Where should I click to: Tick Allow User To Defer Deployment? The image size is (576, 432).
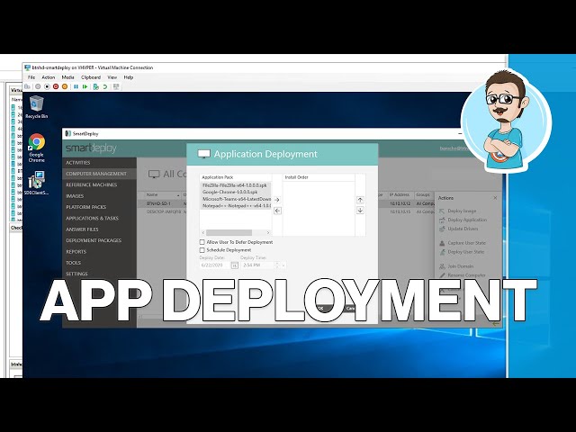click(202, 242)
